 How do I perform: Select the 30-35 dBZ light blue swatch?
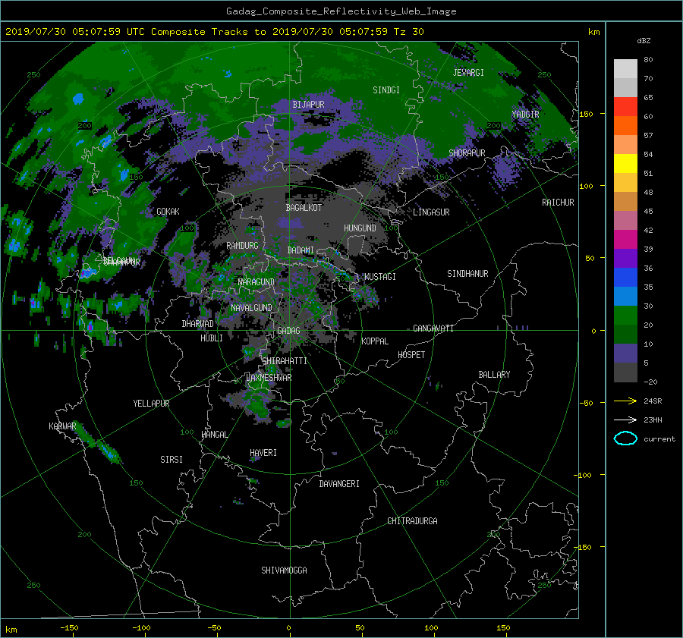(x=625, y=297)
